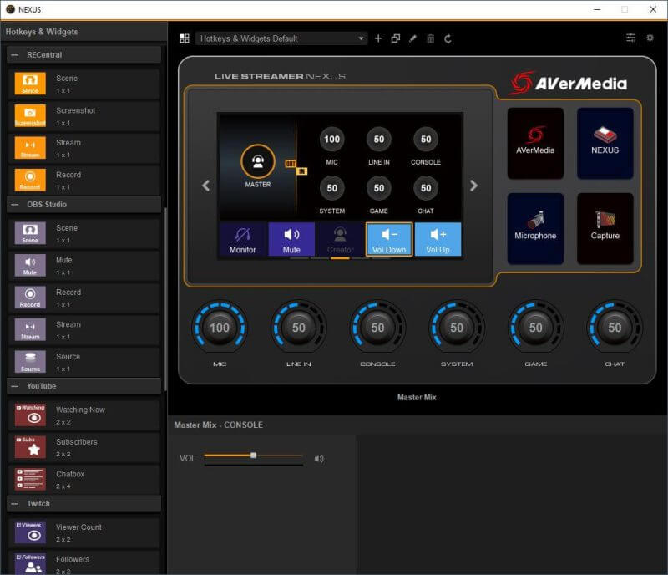Toggle the Monitor hotkey on panel screen
The image size is (668, 575).
pyautogui.click(x=243, y=239)
